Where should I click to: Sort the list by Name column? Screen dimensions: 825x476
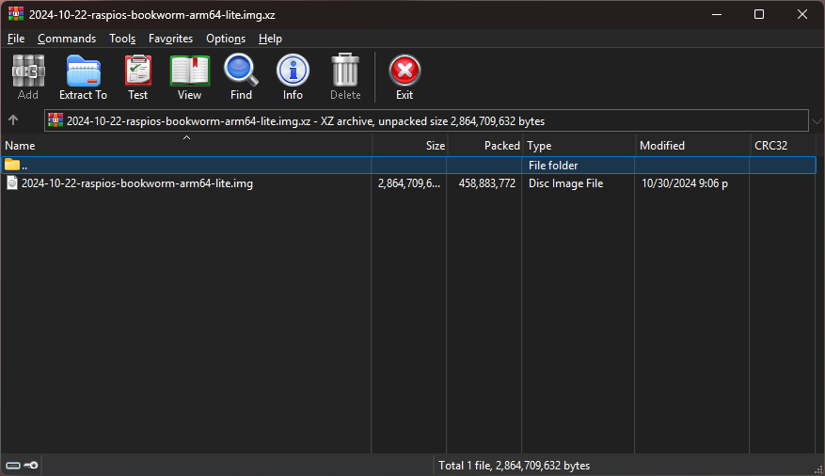[x=186, y=146]
